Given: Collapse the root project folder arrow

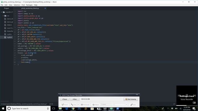Looking at the screenshot, I should pyautogui.click(x=2, y=12).
